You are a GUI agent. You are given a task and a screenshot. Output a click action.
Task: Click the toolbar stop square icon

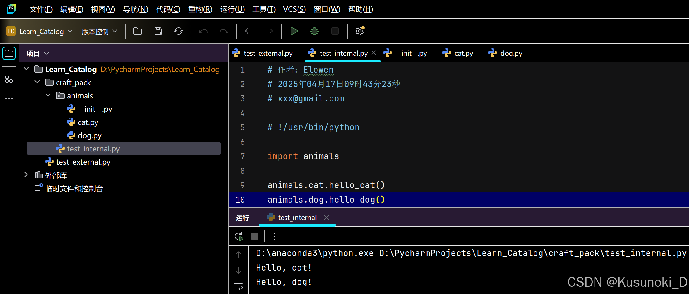pyautogui.click(x=335, y=31)
